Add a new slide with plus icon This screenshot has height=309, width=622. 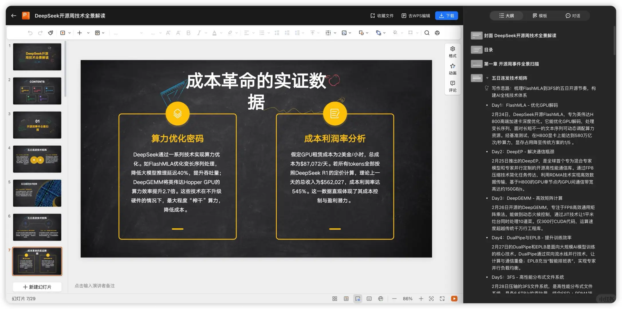coord(80,33)
